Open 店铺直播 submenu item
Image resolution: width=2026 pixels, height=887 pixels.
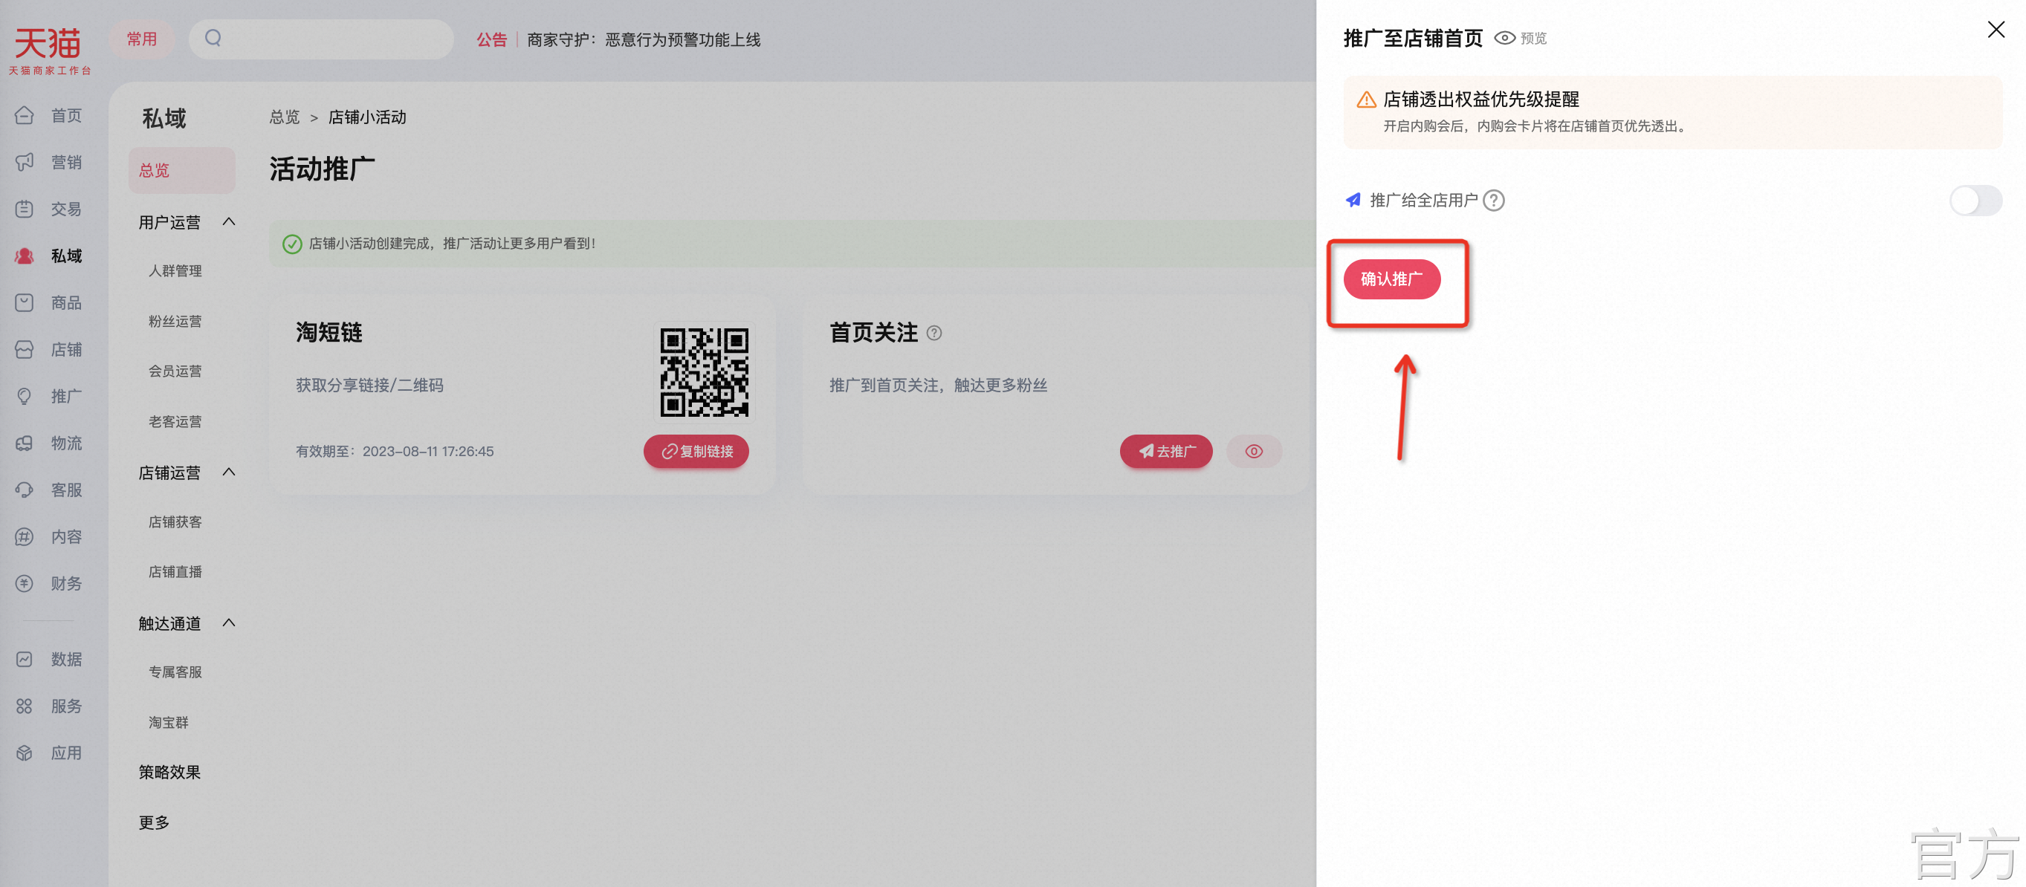point(175,572)
